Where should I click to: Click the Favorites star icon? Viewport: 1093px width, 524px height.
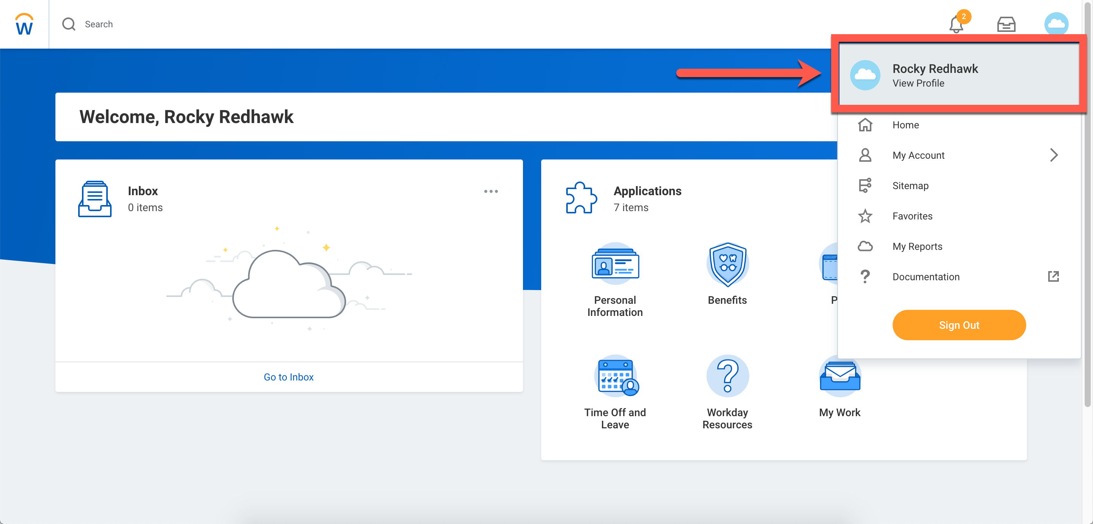click(865, 216)
